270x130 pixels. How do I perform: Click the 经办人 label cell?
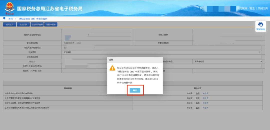coord(32,61)
